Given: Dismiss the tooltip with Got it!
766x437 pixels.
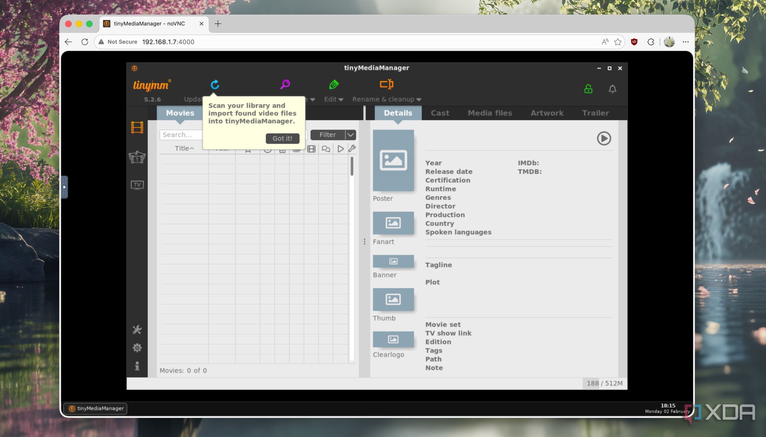Looking at the screenshot, I should (282, 138).
